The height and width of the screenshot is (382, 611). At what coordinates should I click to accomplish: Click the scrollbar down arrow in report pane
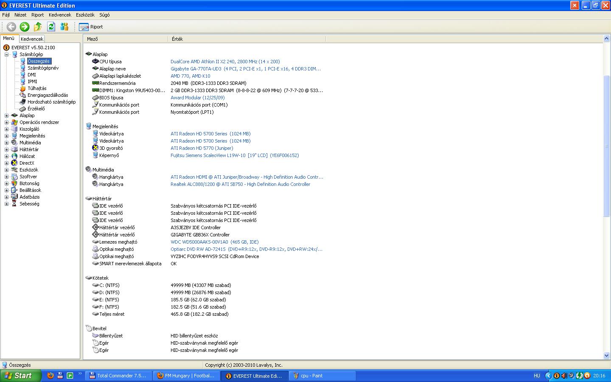pos(606,356)
